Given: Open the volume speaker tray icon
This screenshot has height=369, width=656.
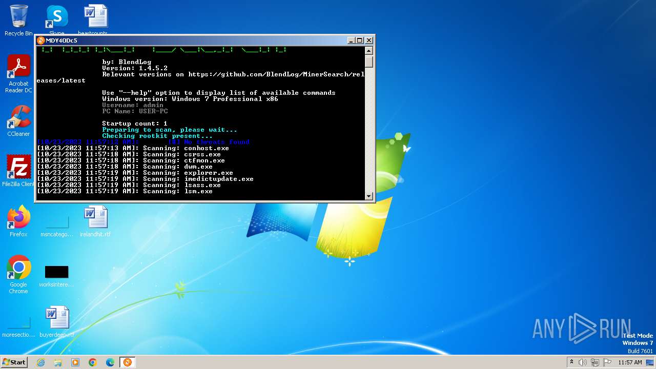Looking at the screenshot, I should pyautogui.click(x=583, y=362).
